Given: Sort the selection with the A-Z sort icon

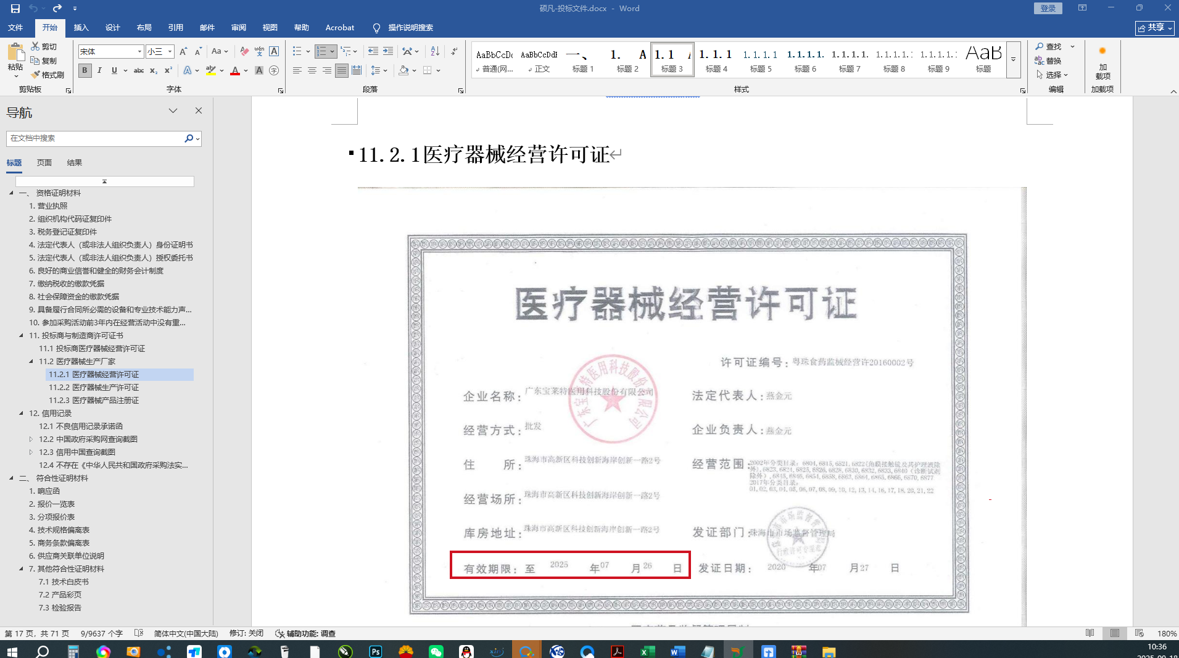Looking at the screenshot, I should tap(435, 52).
